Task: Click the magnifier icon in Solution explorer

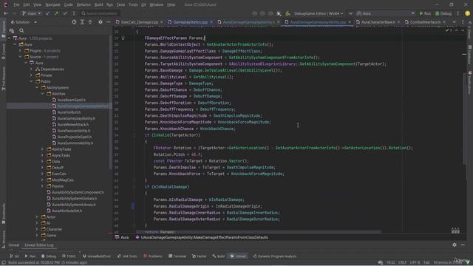Action: point(21,30)
